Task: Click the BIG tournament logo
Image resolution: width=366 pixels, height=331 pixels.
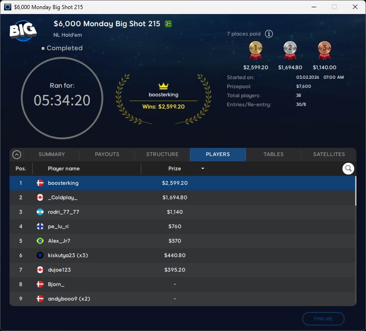Action: tap(23, 31)
